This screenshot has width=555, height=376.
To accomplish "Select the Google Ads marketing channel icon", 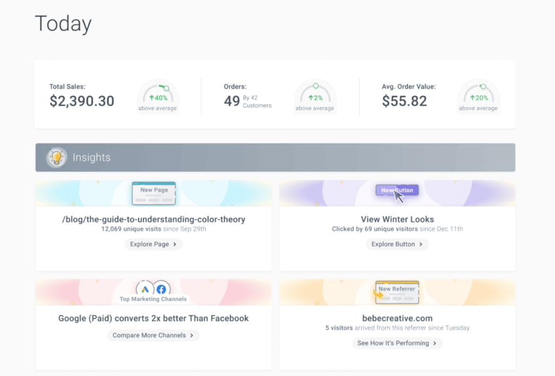I will (144, 289).
